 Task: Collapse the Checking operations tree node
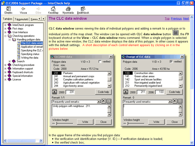click(x=5, y=36)
